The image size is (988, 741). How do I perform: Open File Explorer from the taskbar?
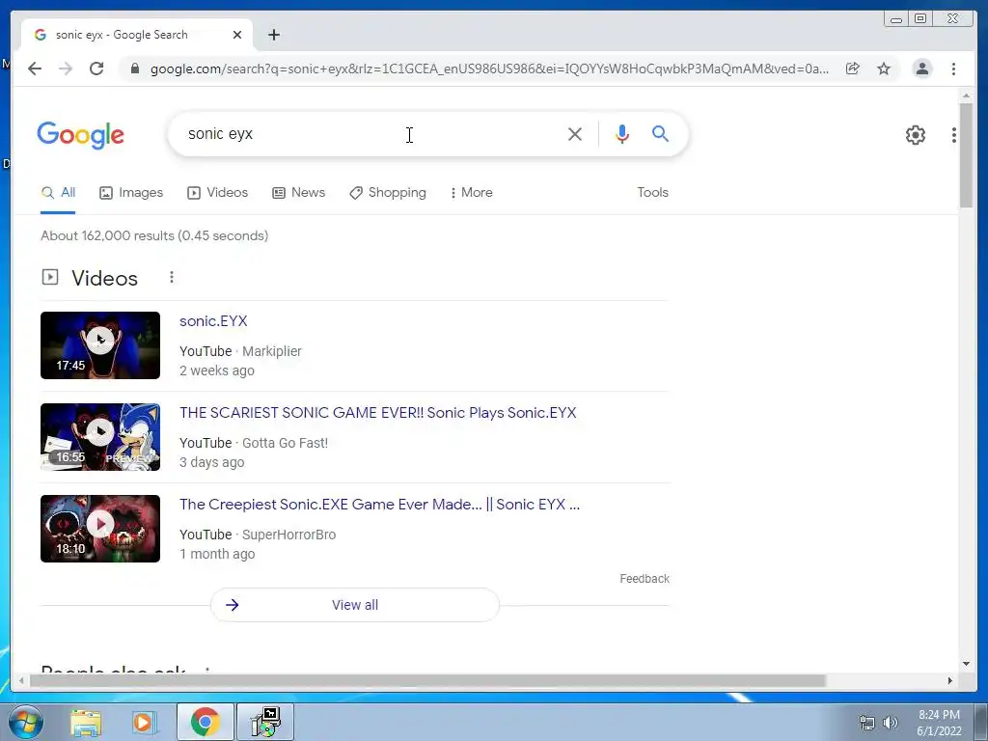click(x=85, y=723)
